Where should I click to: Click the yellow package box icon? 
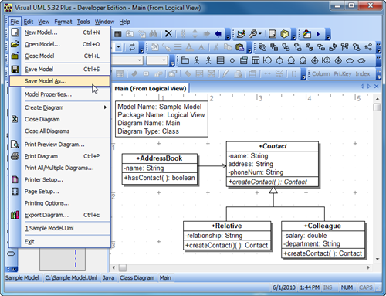tap(284, 34)
